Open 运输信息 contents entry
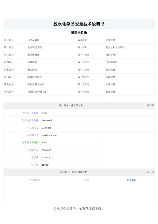158x224 pixels. pyautogui.click(x=110, y=77)
